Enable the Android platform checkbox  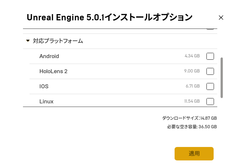(x=210, y=56)
